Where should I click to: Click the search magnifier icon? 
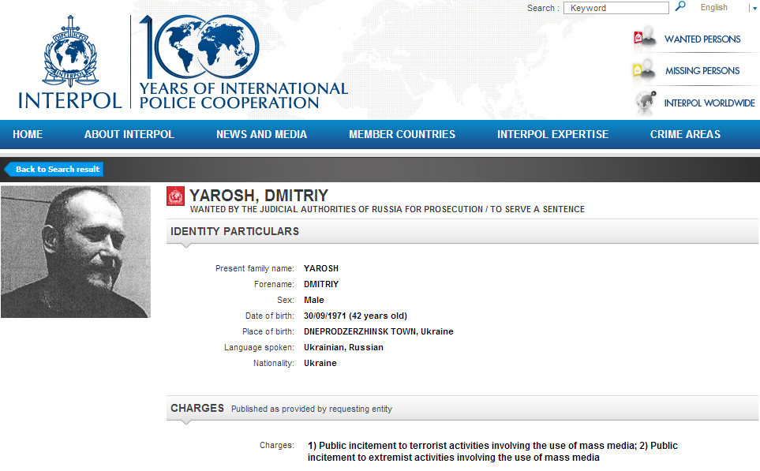click(680, 6)
